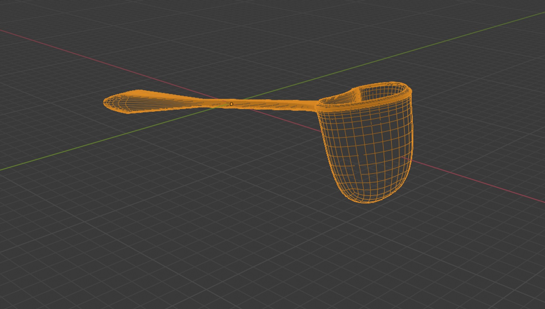Click the object origin dot on handle
545x309 pixels.
click(231, 104)
